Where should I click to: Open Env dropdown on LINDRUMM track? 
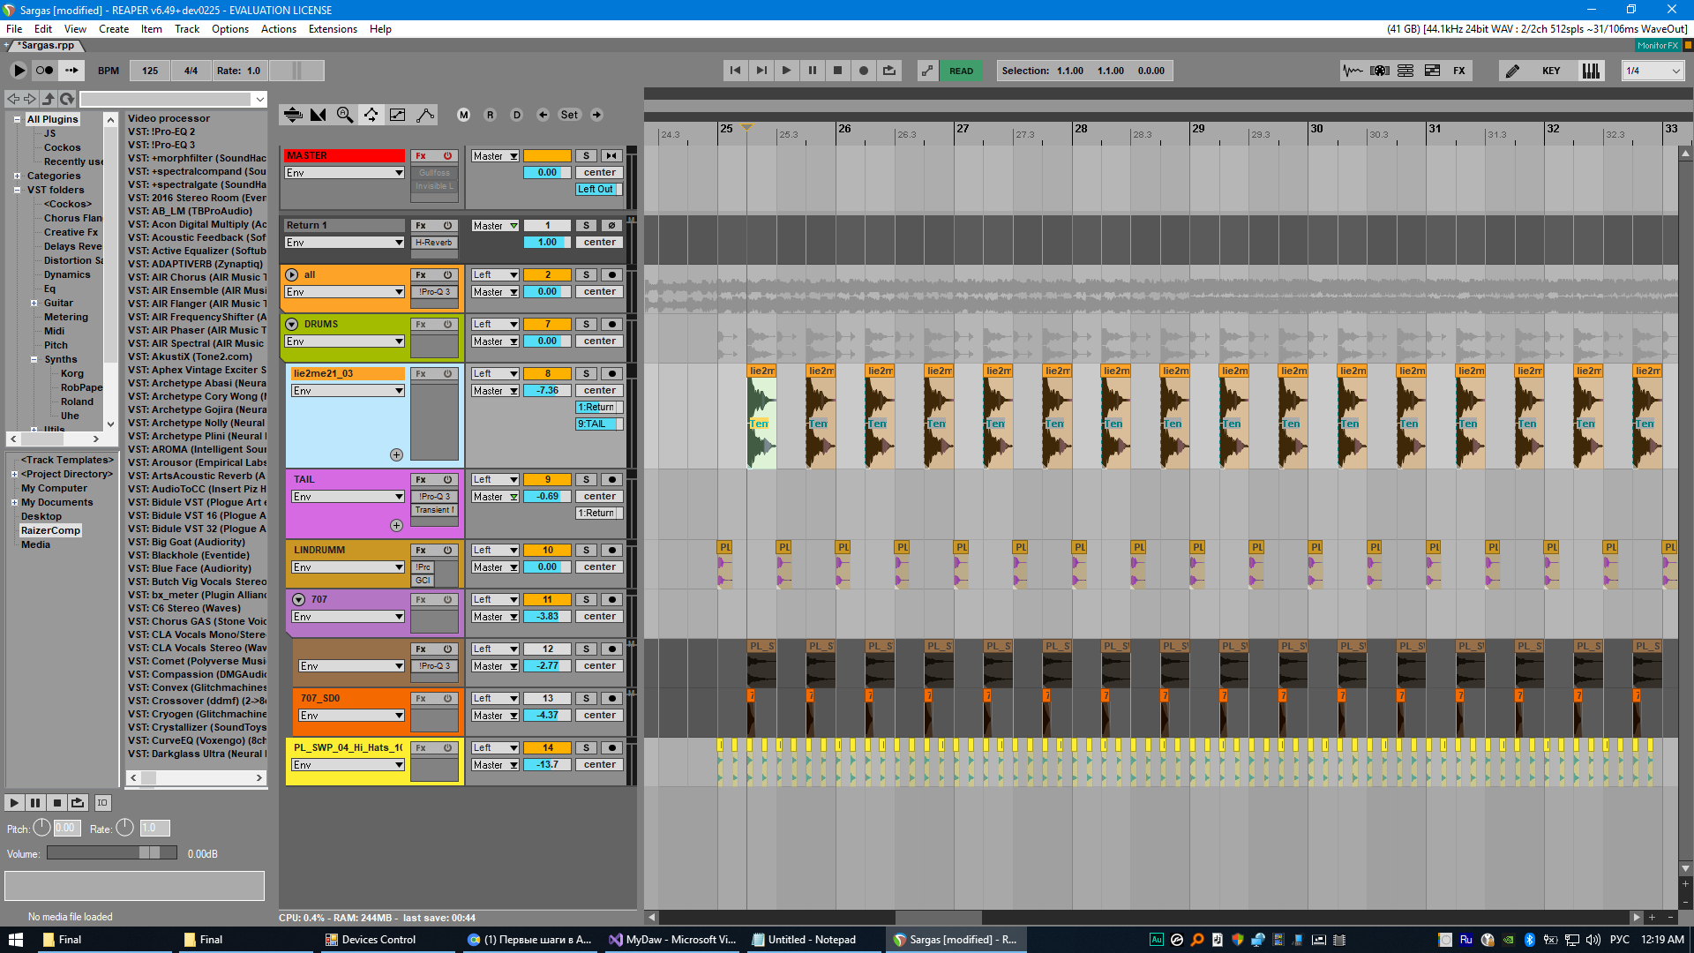click(x=349, y=567)
